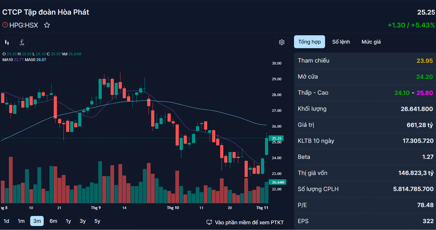Viewport: 436px width, 230px height.
Task: Select the 1d time range
Action: click(x=6, y=221)
